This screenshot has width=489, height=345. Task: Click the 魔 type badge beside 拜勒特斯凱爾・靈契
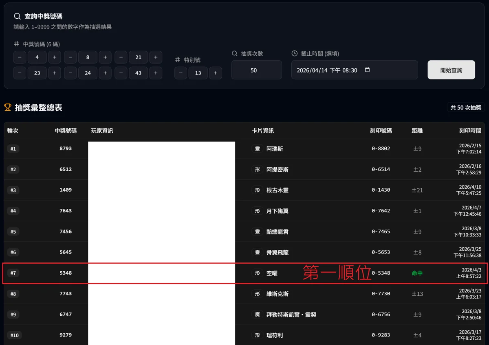pos(257,314)
